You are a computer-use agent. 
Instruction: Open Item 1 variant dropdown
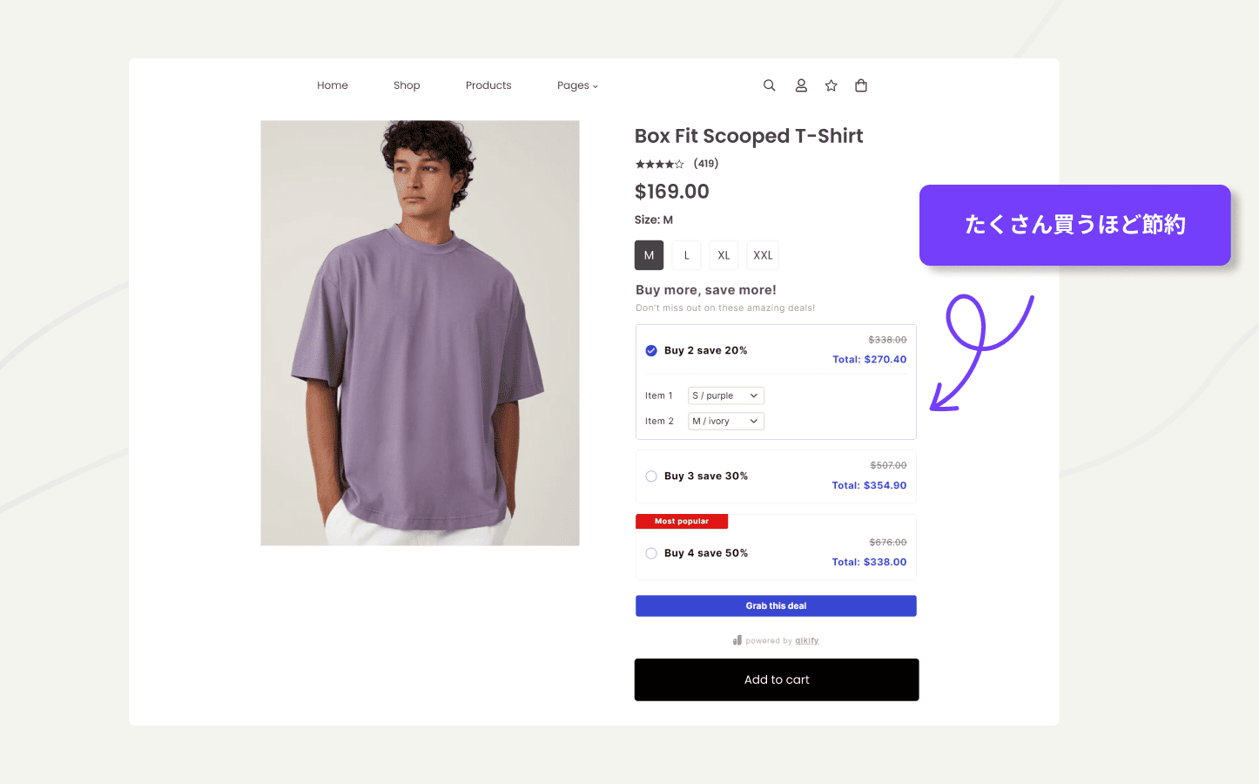(x=725, y=395)
